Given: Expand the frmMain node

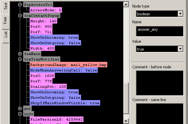Looking at the screenshot, I should pos(20,54).
